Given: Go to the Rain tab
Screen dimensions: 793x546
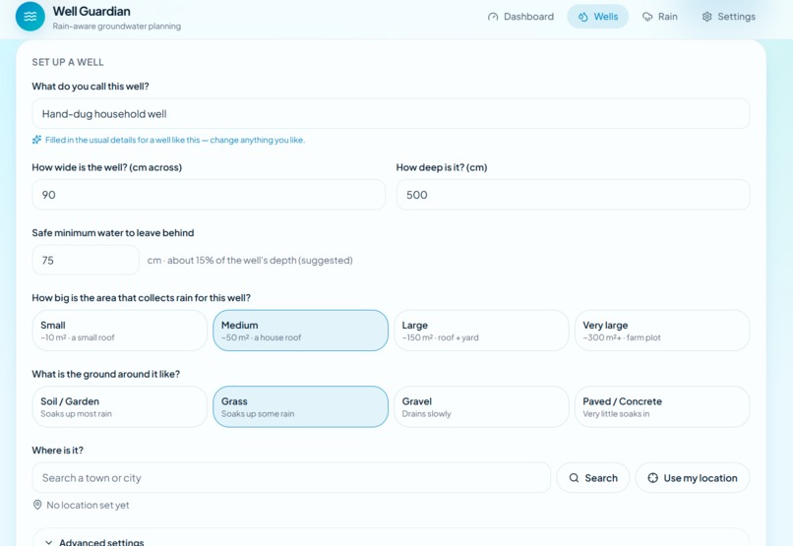Looking at the screenshot, I should coord(659,17).
